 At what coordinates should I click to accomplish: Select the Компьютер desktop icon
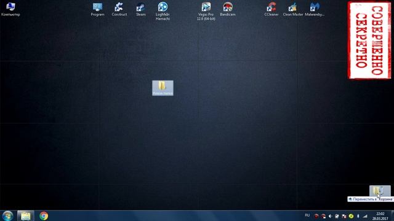click(10, 9)
